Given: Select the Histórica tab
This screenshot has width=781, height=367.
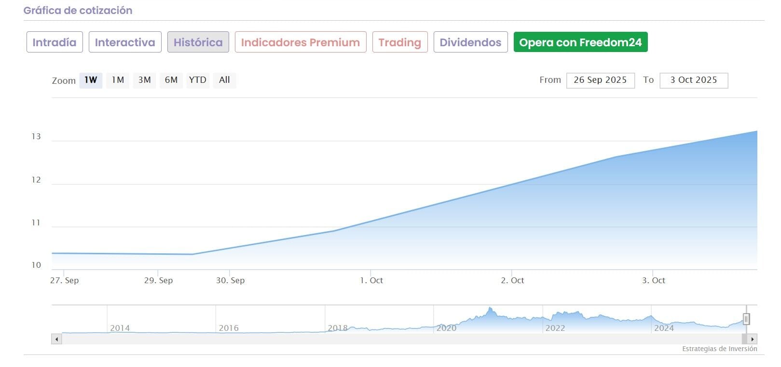Looking at the screenshot, I should pyautogui.click(x=198, y=42).
